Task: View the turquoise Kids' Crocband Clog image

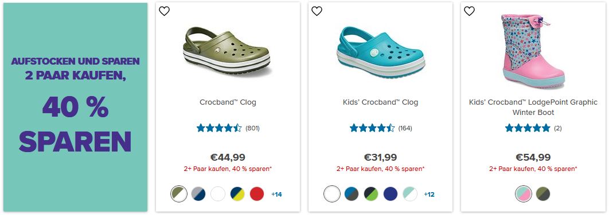Action: pyautogui.click(x=381, y=52)
